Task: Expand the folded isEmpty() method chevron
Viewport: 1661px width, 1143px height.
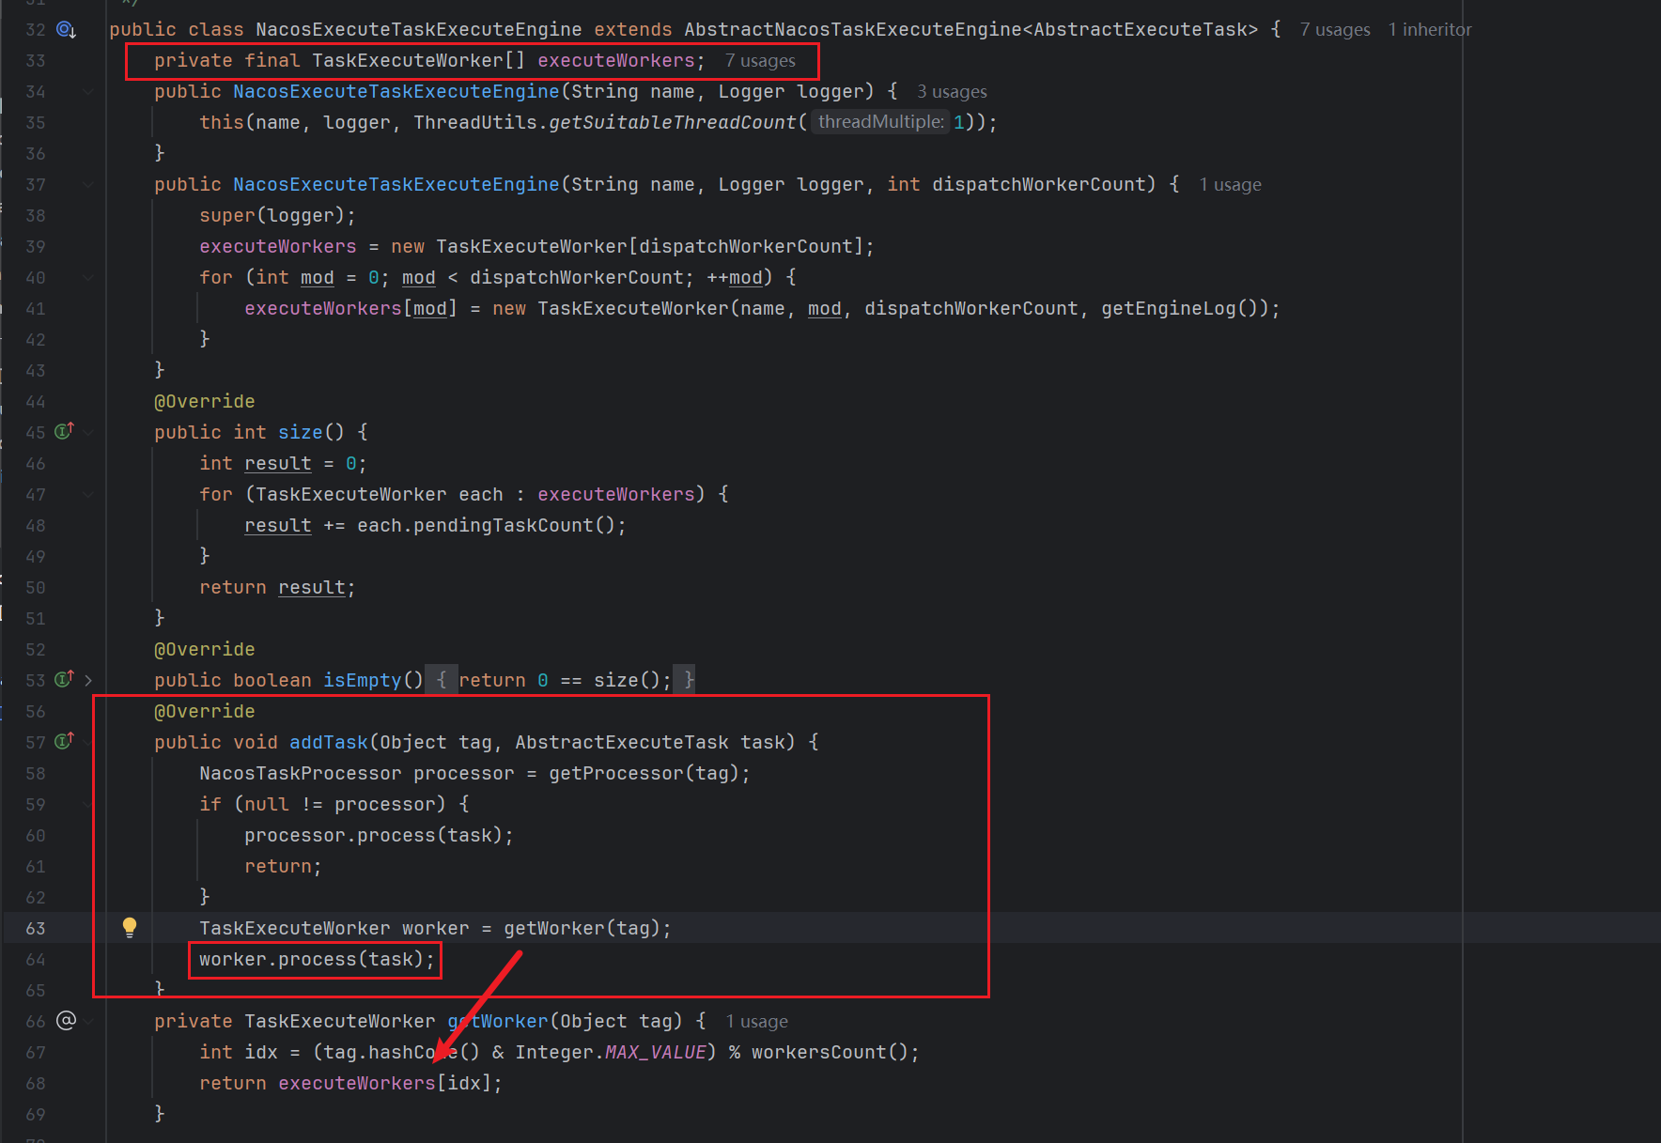Action: coord(88,680)
